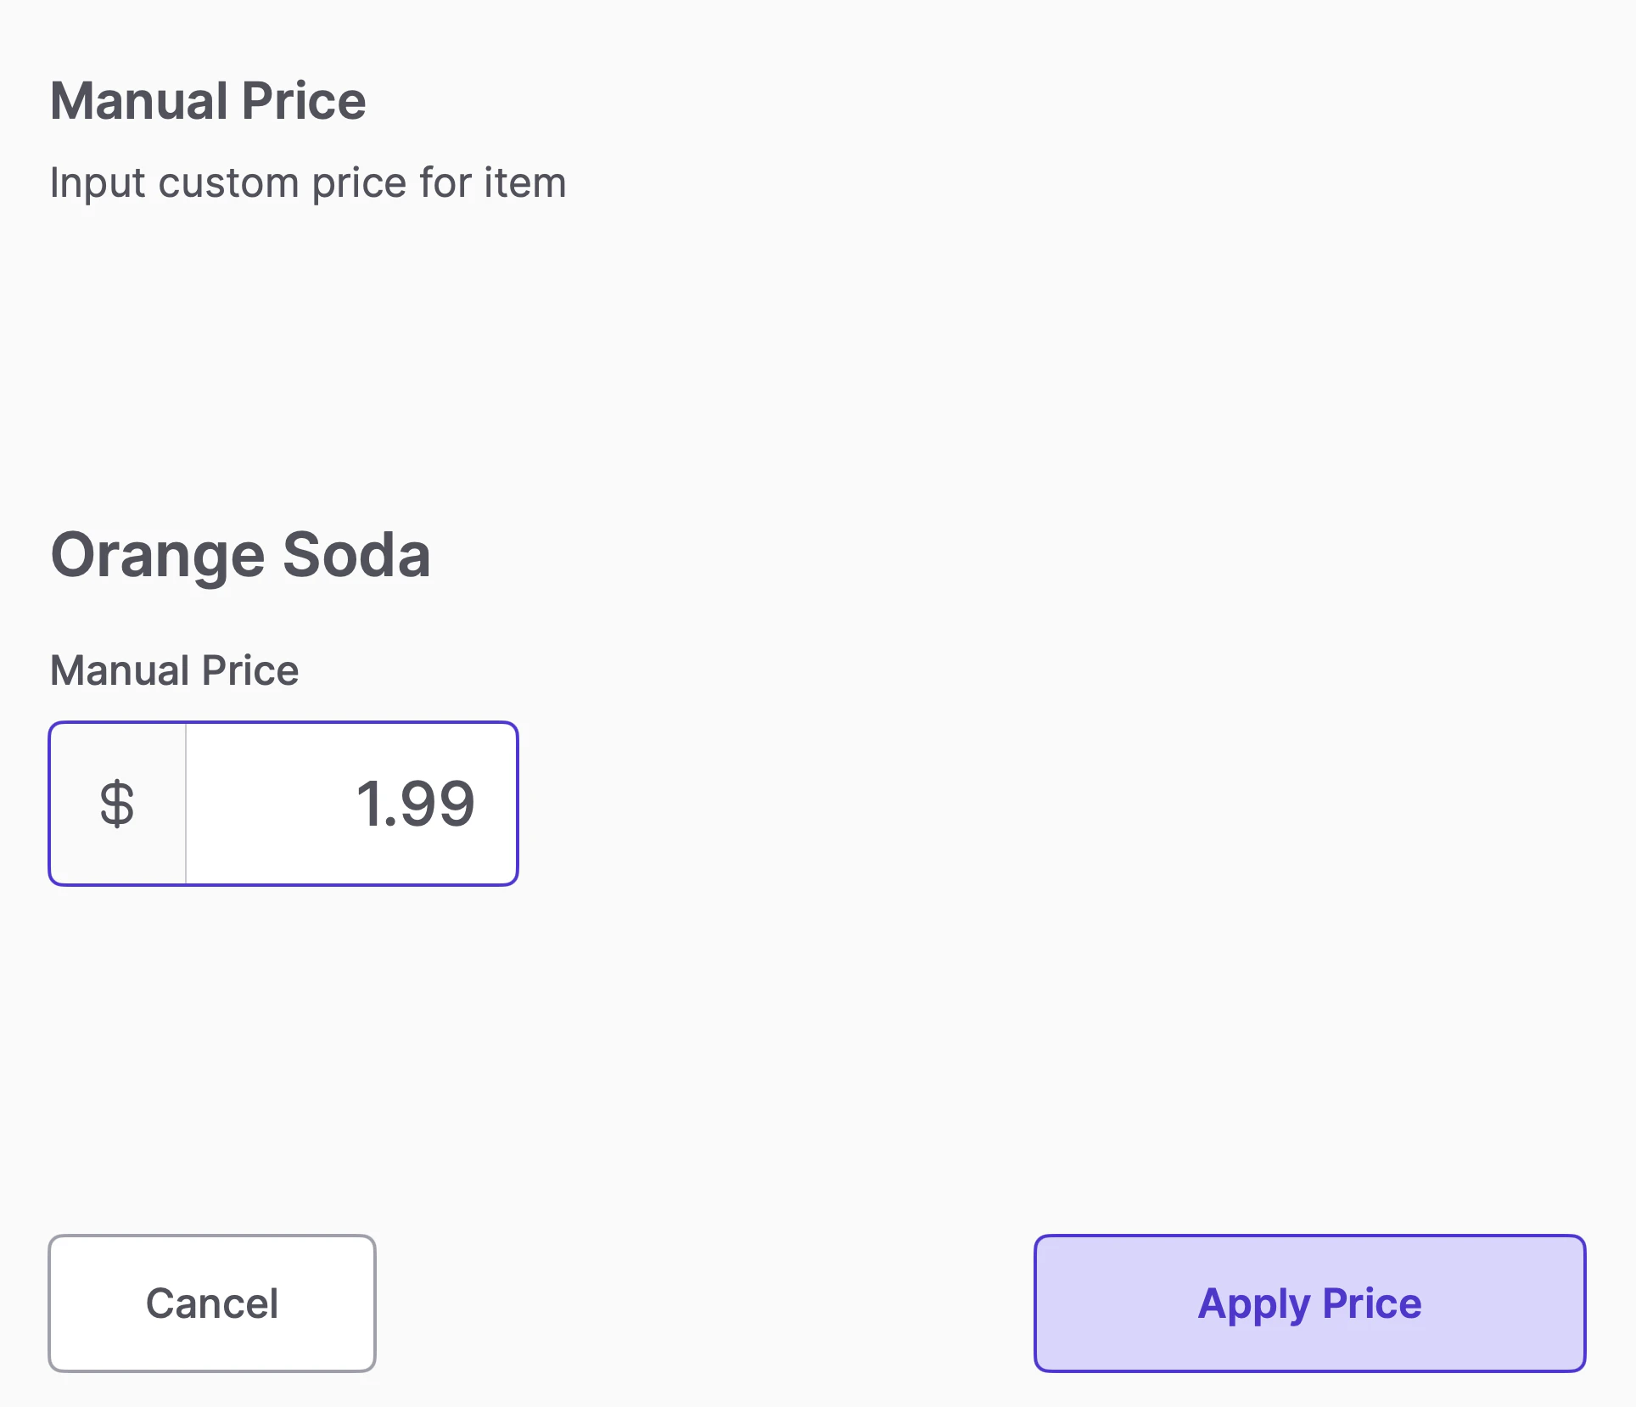Focus the 1.99 price input field
The width and height of the screenshot is (1636, 1407).
click(x=351, y=803)
